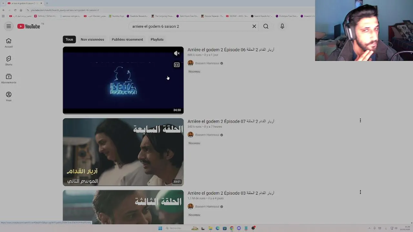Open the Épisode 07 video thumbnail

coord(123,152)
